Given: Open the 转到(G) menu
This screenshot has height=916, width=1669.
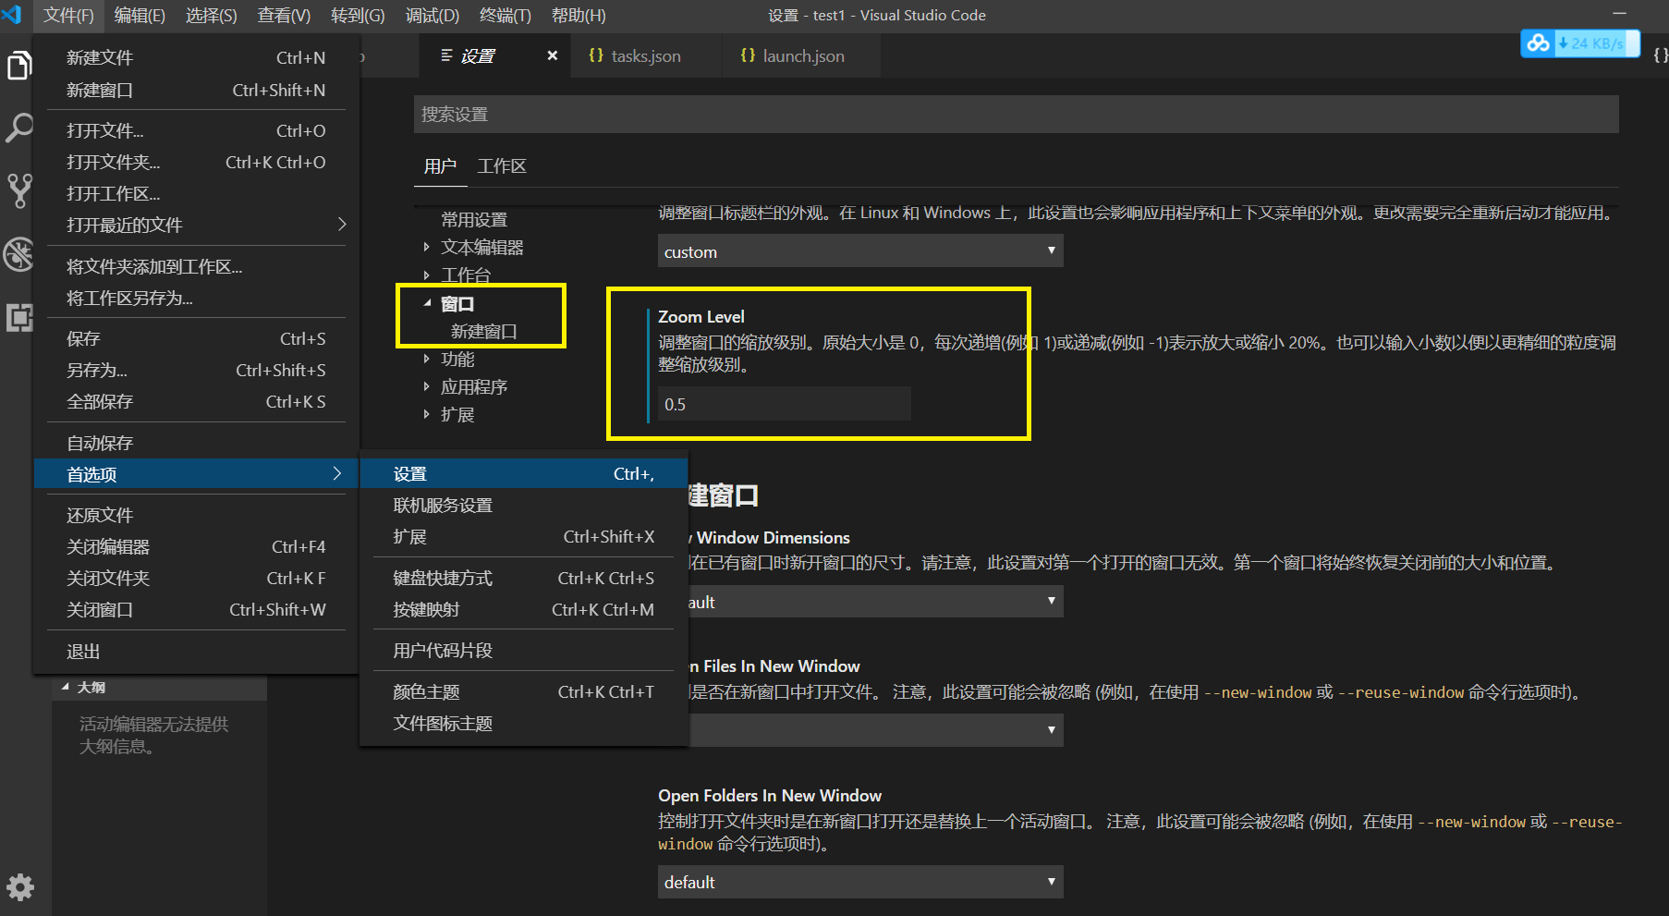Looking at the screenshot, I should tap(358, 16).
